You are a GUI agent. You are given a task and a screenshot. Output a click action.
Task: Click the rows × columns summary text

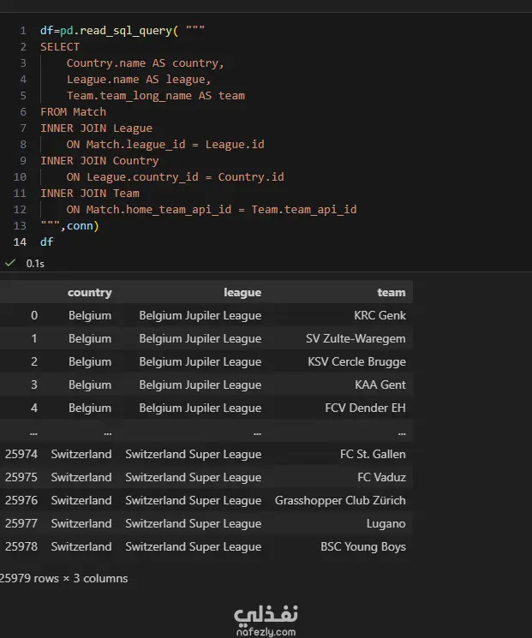pos(63,578)
